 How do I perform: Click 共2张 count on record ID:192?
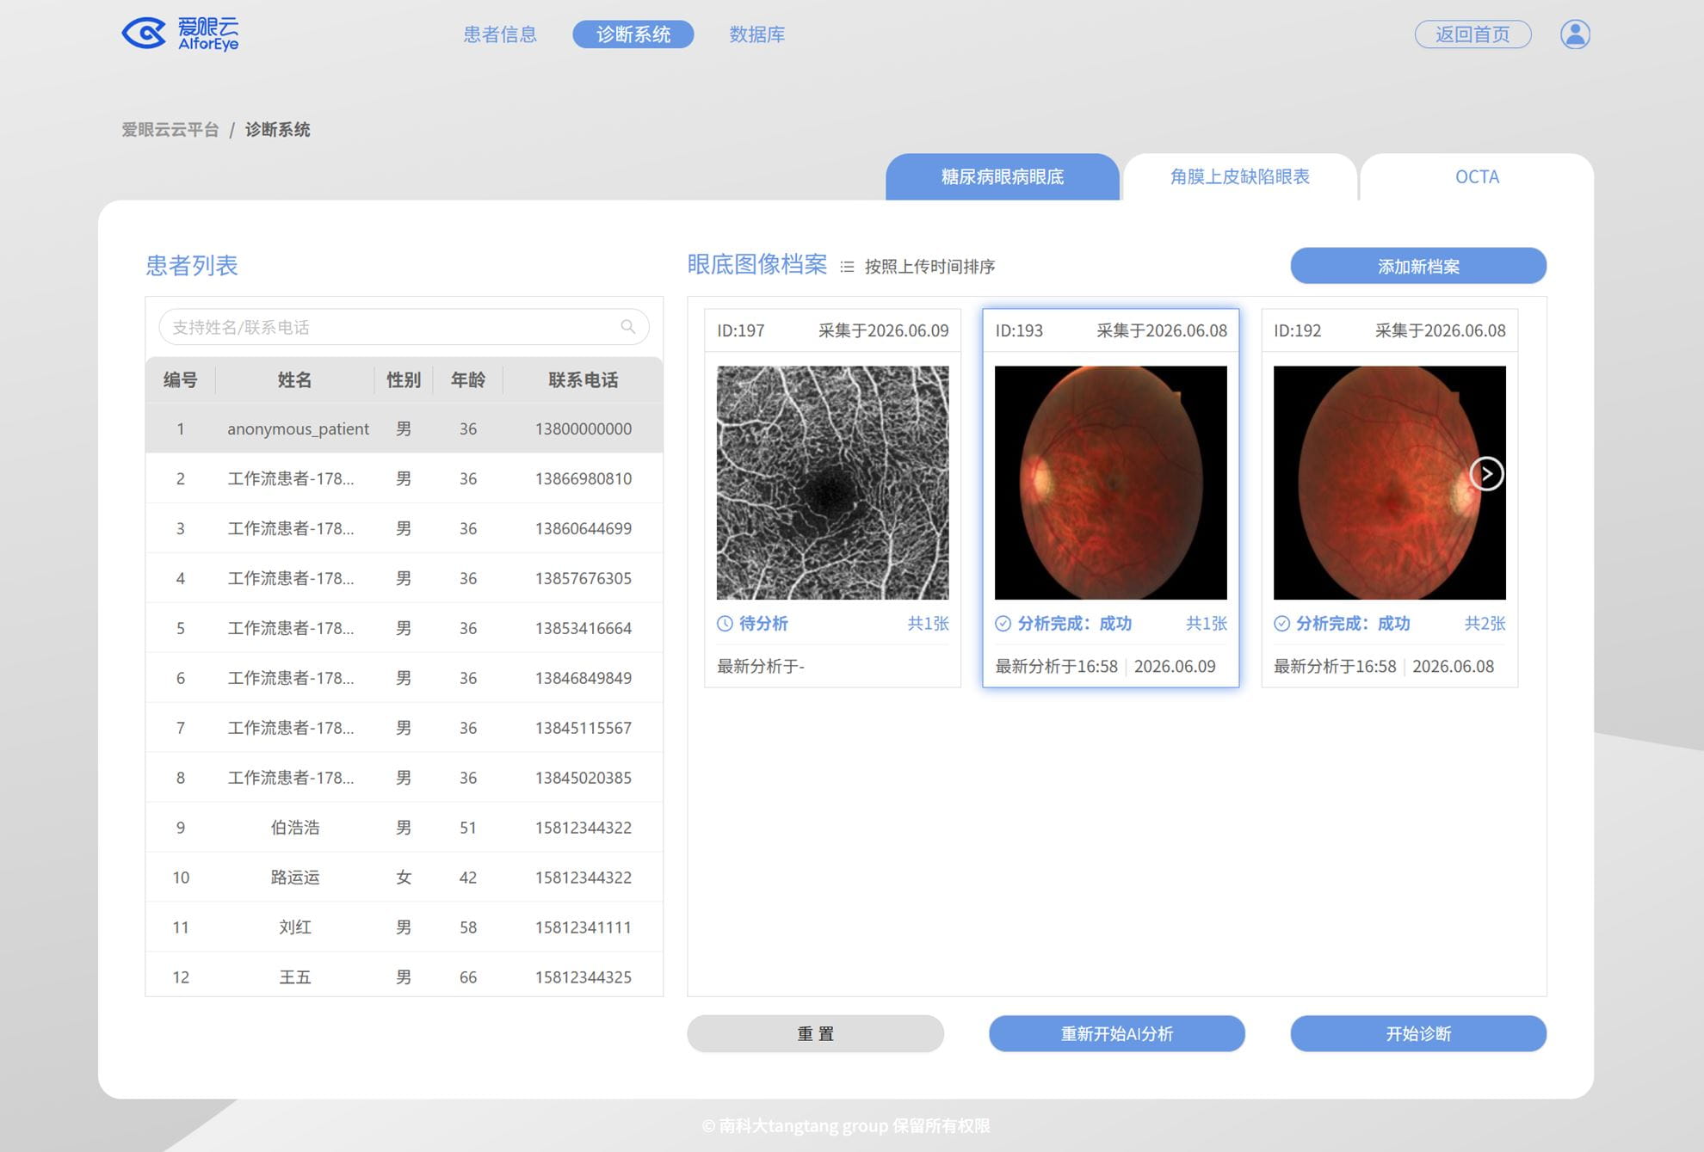(1485, 624)
